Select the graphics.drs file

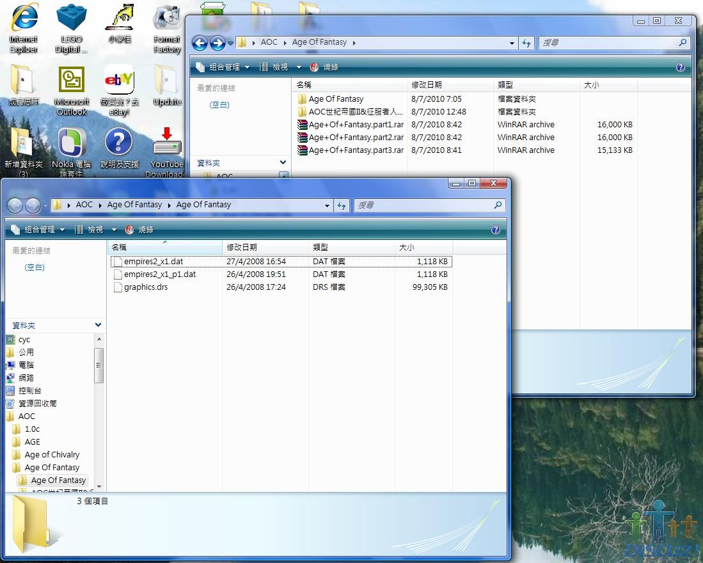pos(146,287)
